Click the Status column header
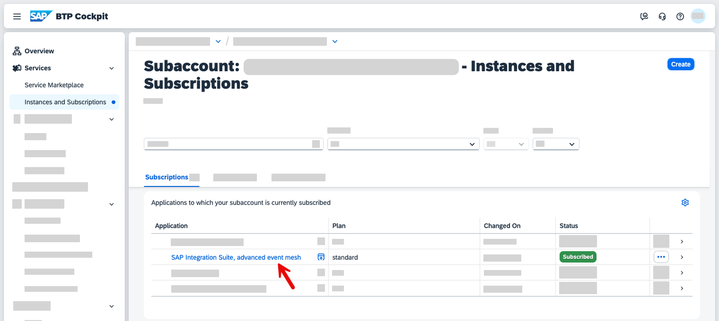Viewport: 719px width, 321px height. point(569,226)
